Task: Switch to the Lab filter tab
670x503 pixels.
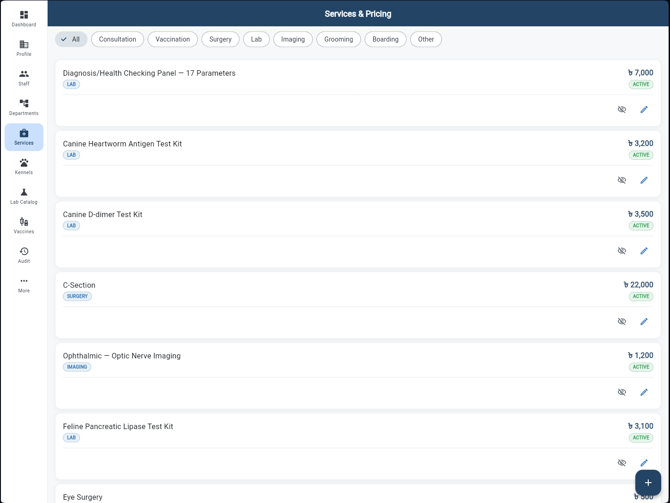Action: click(x=256, y=39)
